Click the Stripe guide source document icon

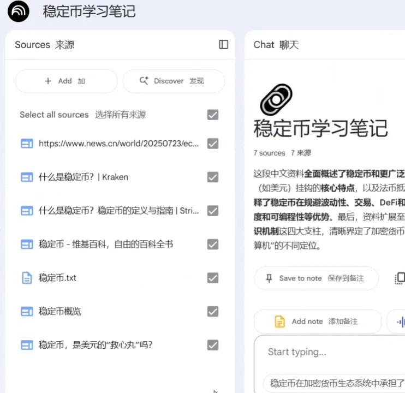coord(27,211)
